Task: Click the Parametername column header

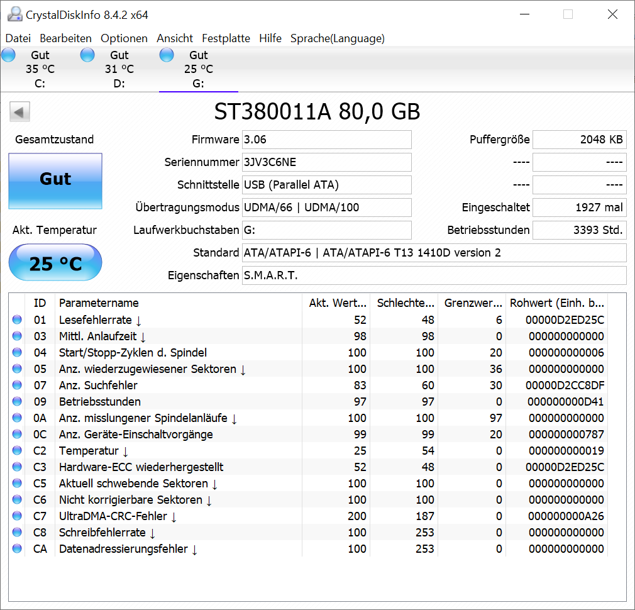Action: click(178, 303)
